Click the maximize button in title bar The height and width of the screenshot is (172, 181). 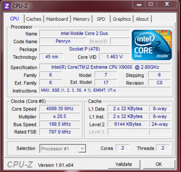(x=151, y=4)
